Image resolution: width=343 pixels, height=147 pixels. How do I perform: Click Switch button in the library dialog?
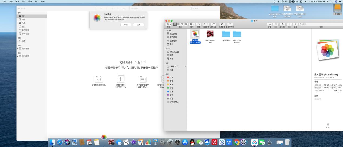tap(138, 25)
